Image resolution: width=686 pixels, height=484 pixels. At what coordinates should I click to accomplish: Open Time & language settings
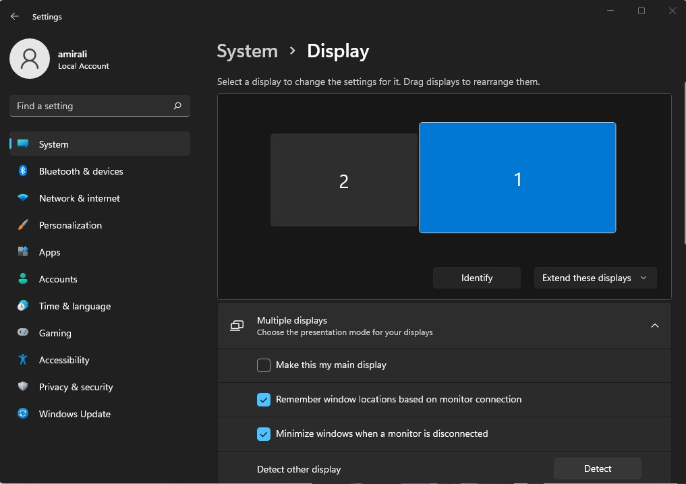pyautogui.click(x=100, y=306)
